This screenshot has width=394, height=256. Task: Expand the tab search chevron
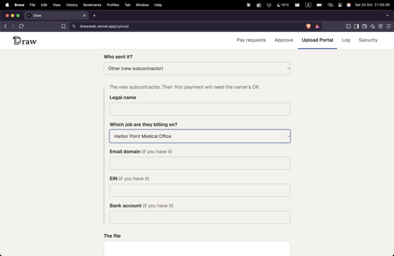[388, 16]
